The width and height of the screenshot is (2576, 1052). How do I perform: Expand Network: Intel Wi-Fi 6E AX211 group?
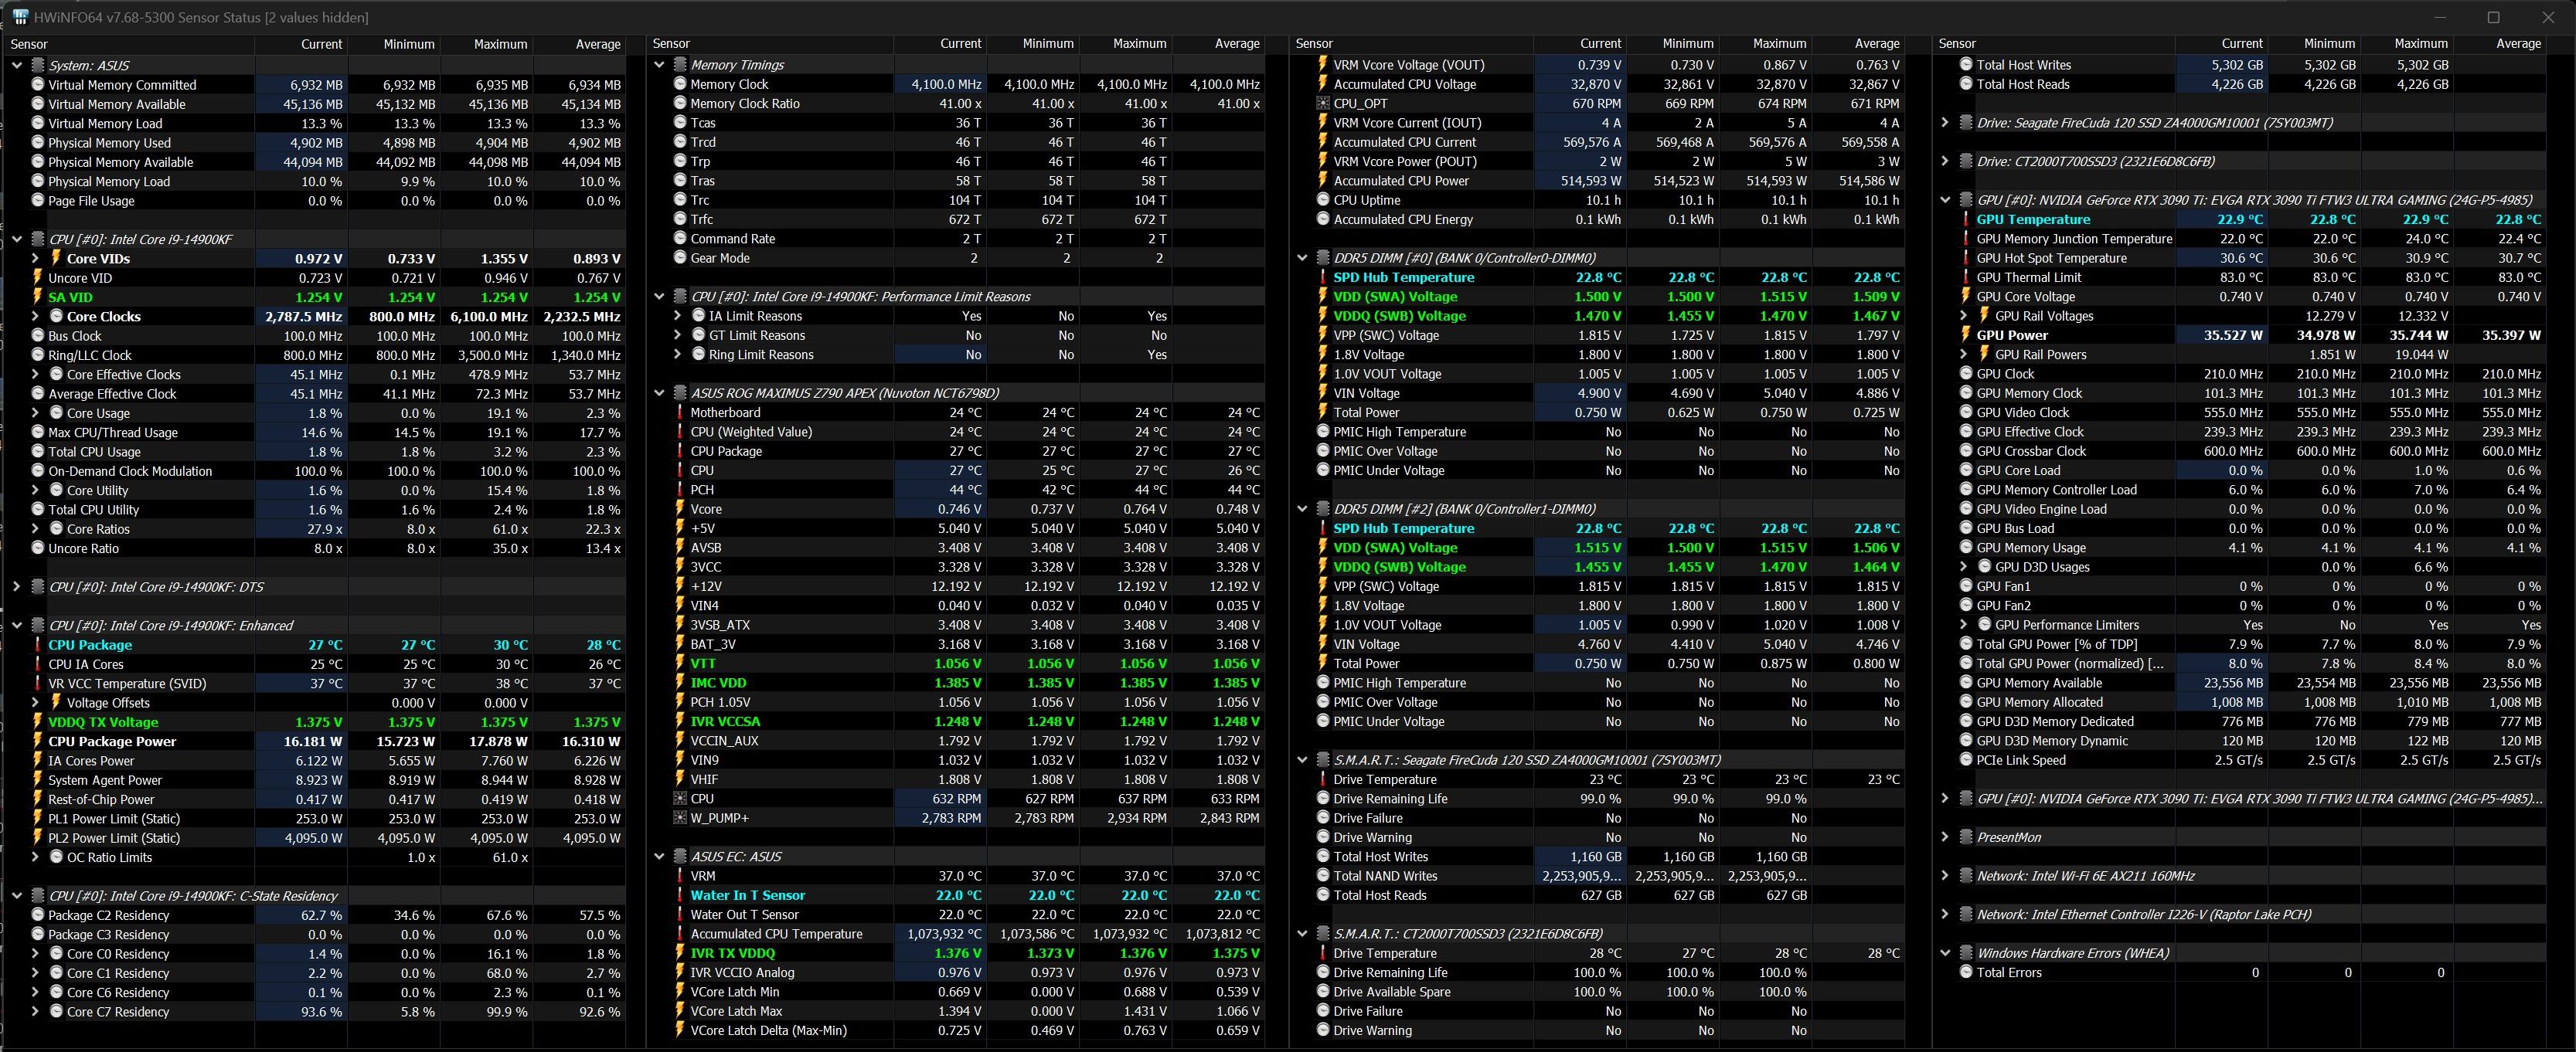[x=1945, y=876]
